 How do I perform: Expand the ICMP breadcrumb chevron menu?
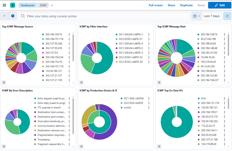click(52, 5)
